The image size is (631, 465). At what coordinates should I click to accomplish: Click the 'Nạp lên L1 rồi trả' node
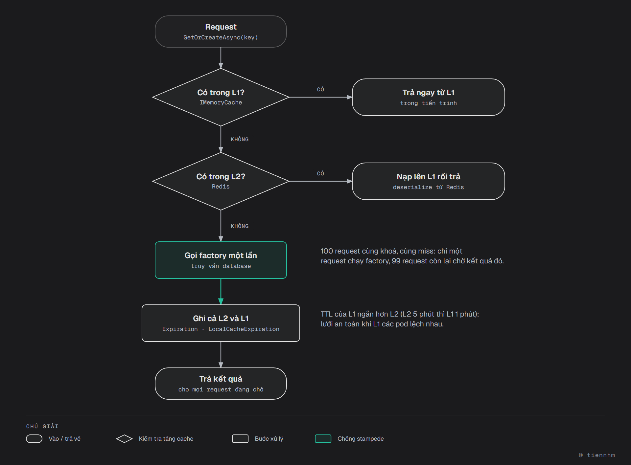coord(428,181)
